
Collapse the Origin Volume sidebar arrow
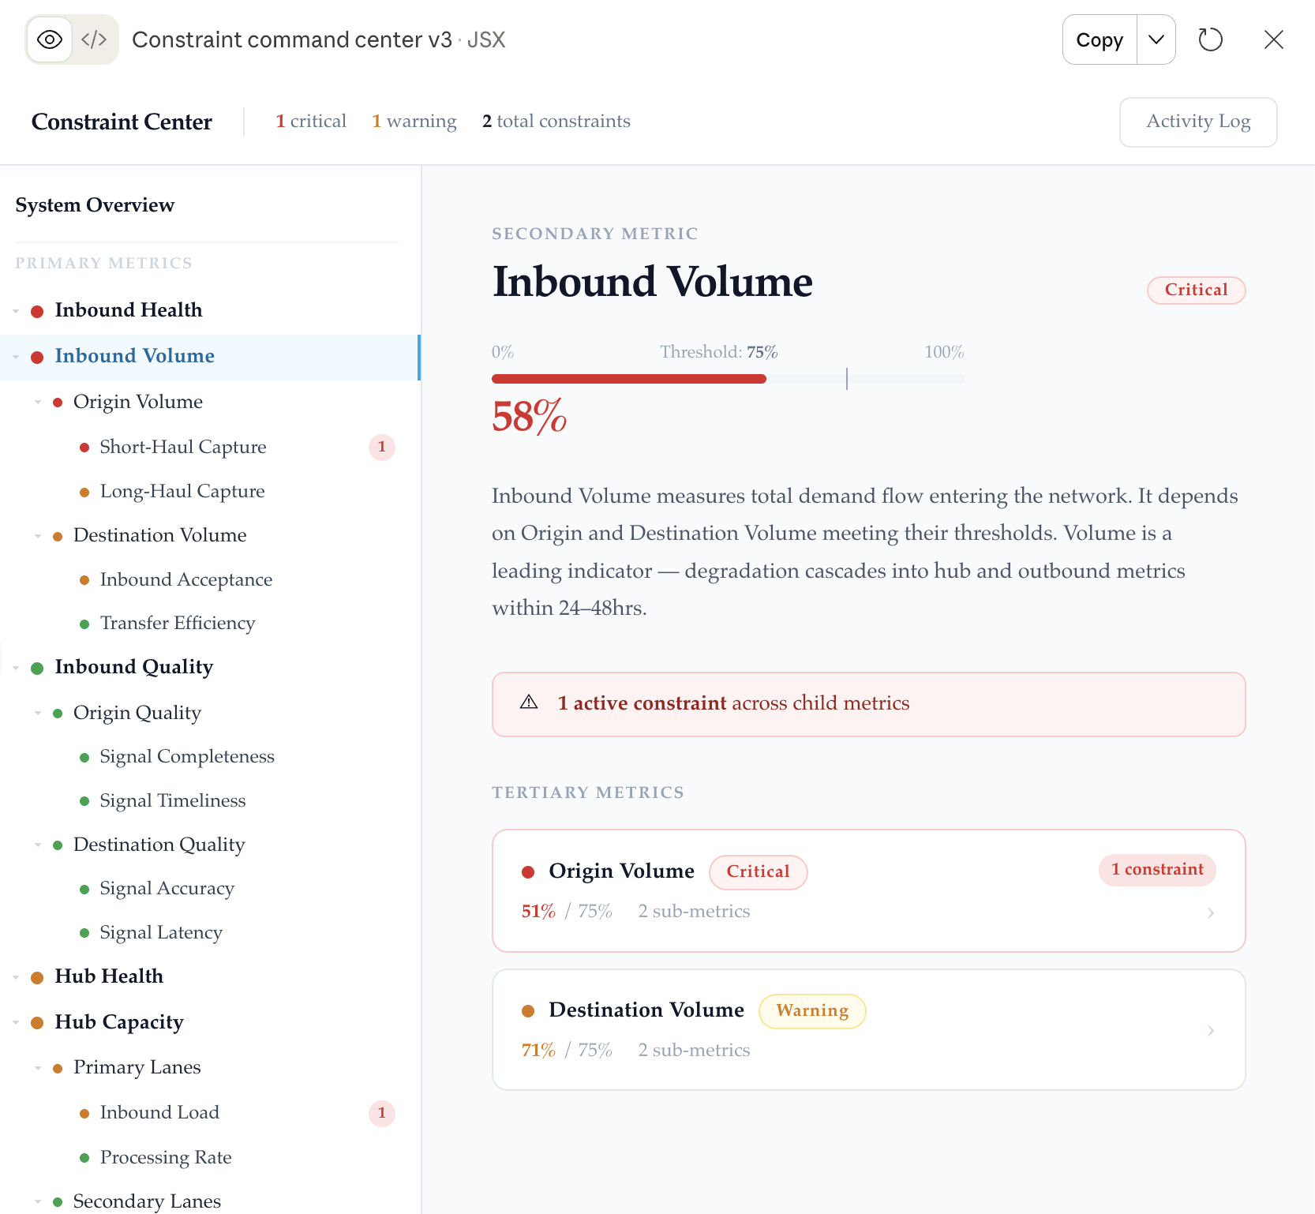click(x=37, y=403)
